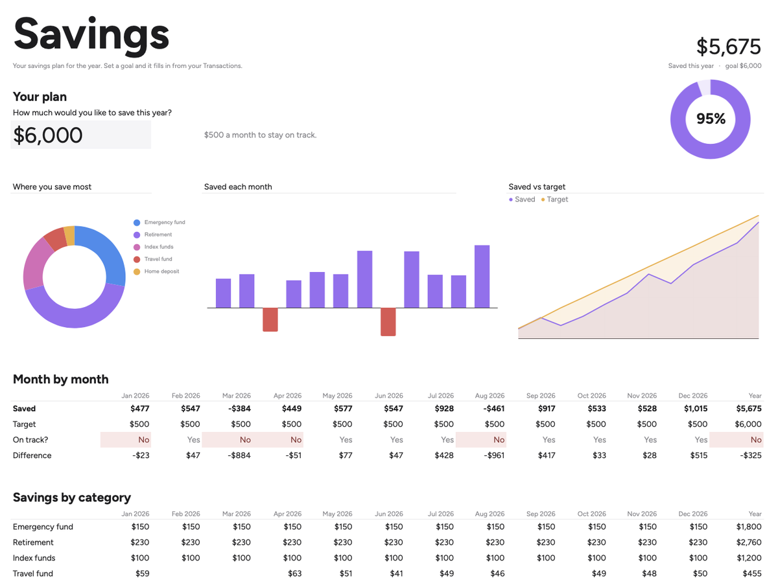Viewport: 778px width, 583px height.
Task: Click the Target legend entry in the chart
Action: [x=555, y=200]
